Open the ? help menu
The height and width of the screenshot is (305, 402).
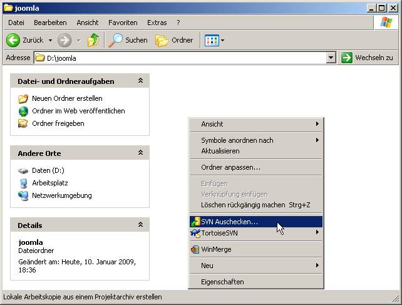[x=178, y=23]
